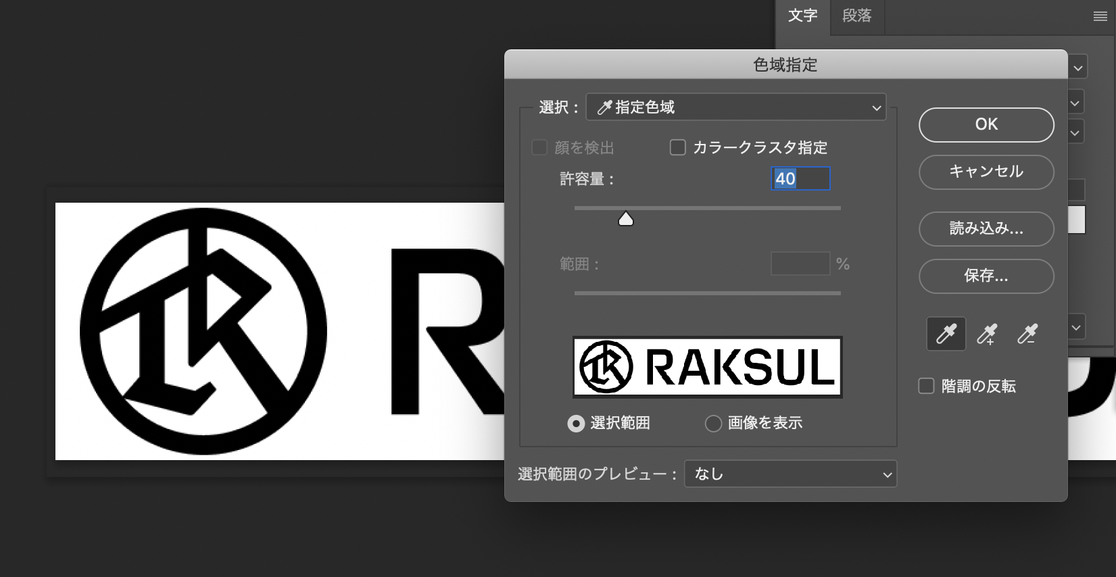The image size is (1116, 577).
Task: Switch to the 文字 tab
Action: pos(803,16)
